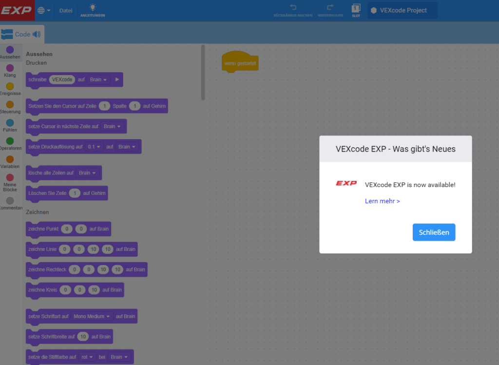Click the zeichne Kreis block label
This screenshot has height=365, width=499.
pos(43,290)
